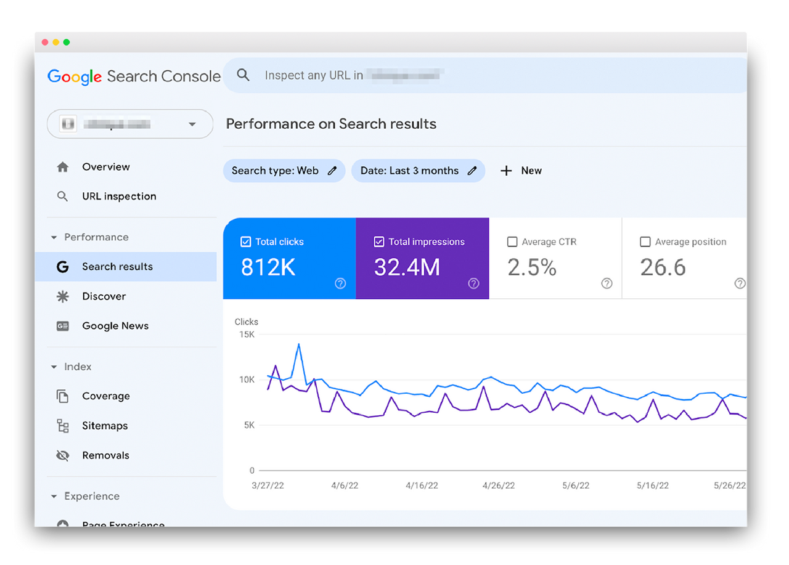Edit the Date: Last 3 months filter
Viewport: 789px width, 565px height.
418,171
